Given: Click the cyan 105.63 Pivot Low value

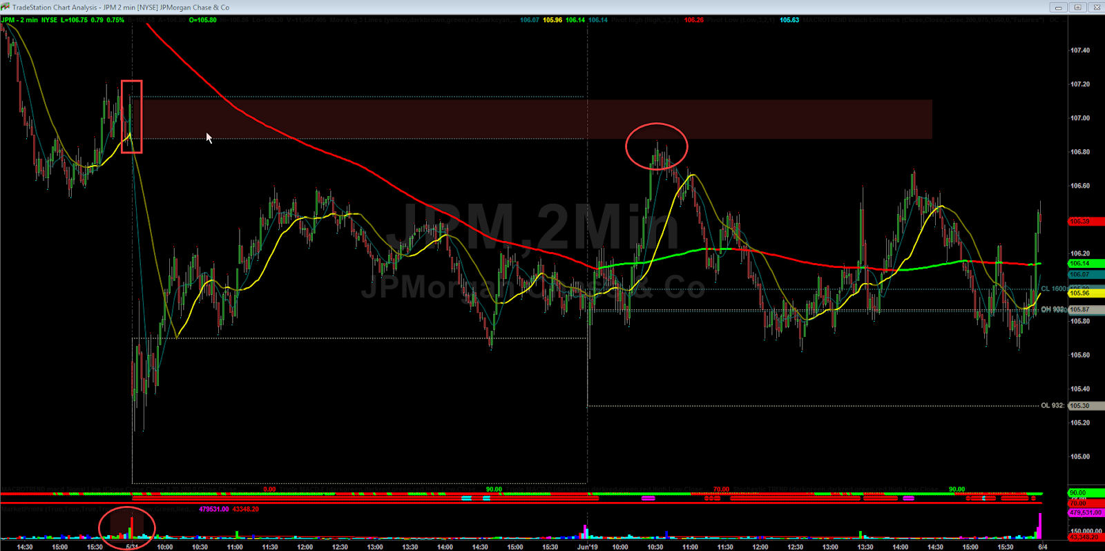Looking at the screenshot, I should click(x=789, y=20).
